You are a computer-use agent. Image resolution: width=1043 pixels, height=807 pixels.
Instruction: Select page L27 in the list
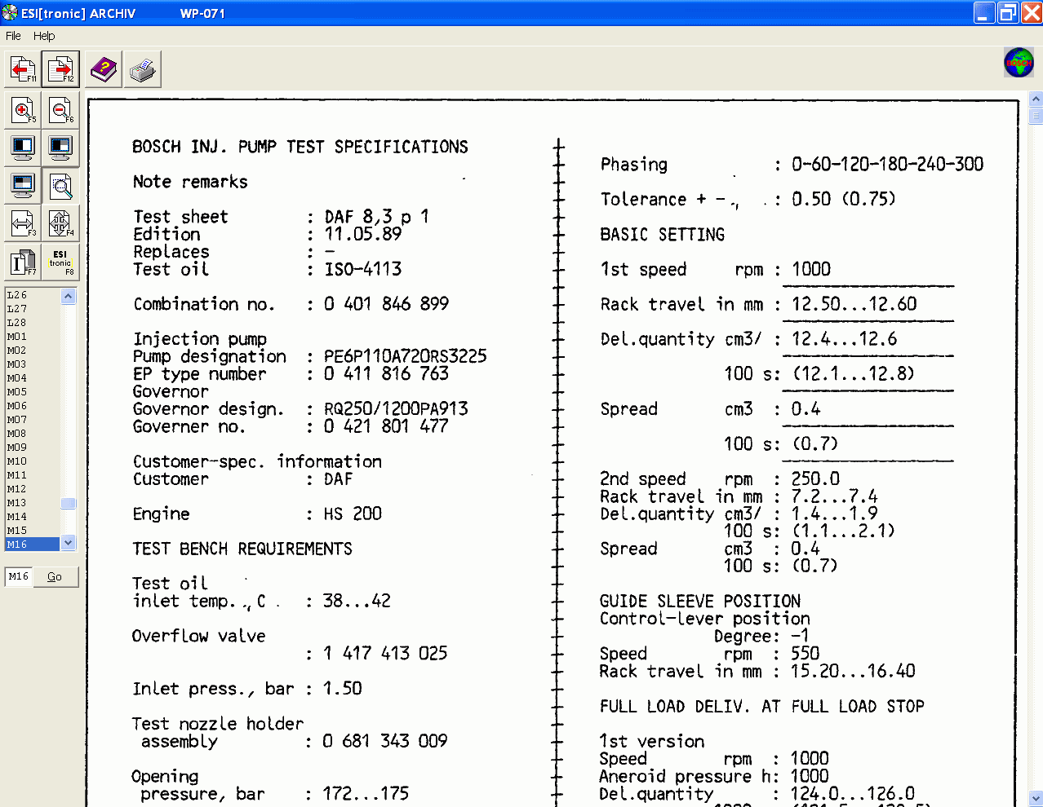pyautogui.click(x=33, y=309)
